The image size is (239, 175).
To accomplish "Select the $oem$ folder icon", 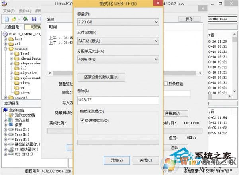I will click(x=17, y=54).
